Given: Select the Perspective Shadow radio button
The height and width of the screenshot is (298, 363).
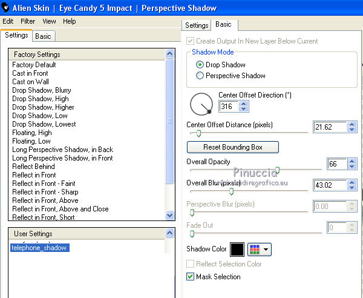Looking at the screenshot, I should [200, 76].
